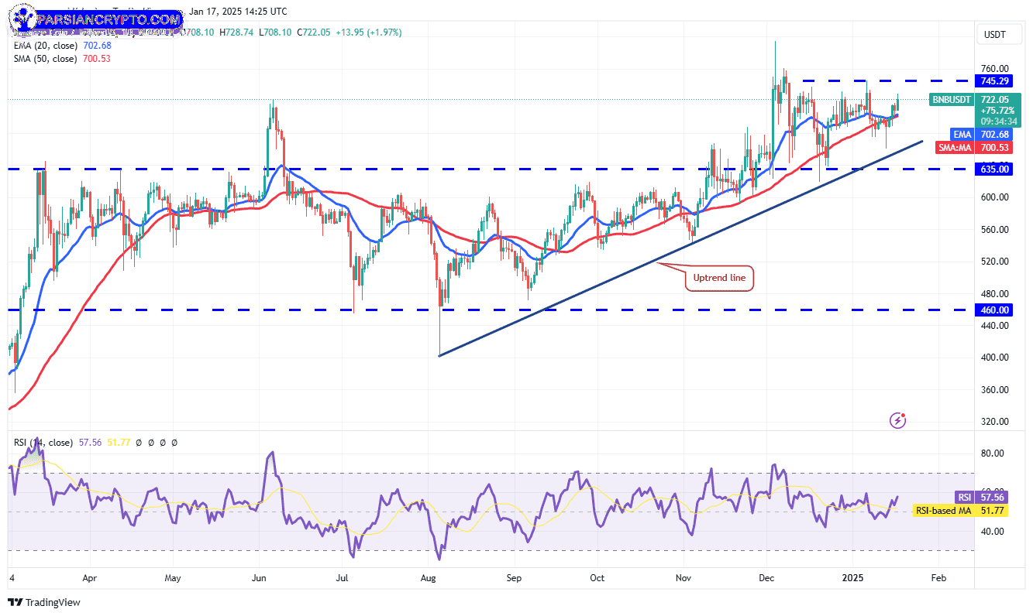Click the SMA 700.53 value tag

pyautogui.click(x=994, y=147)
